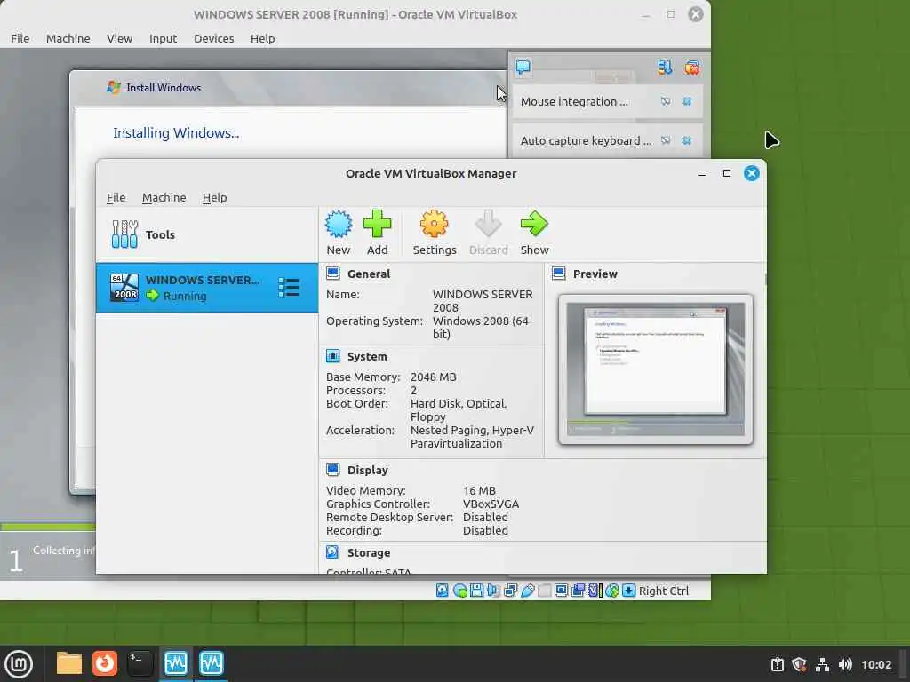This screenshot has width=910, height=682.
Task: Click the keep finished progresses notification icon
Action: click(x=665, y=67)
